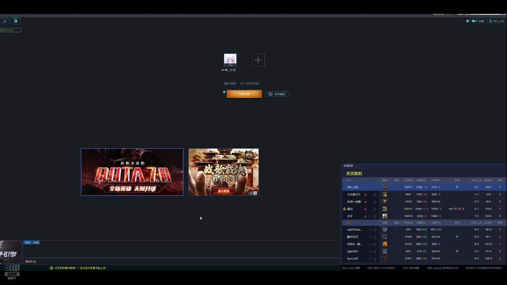507x285 pixels.
Task: Click add-friend icon next to sadf343as player
Action: (370, 230)
